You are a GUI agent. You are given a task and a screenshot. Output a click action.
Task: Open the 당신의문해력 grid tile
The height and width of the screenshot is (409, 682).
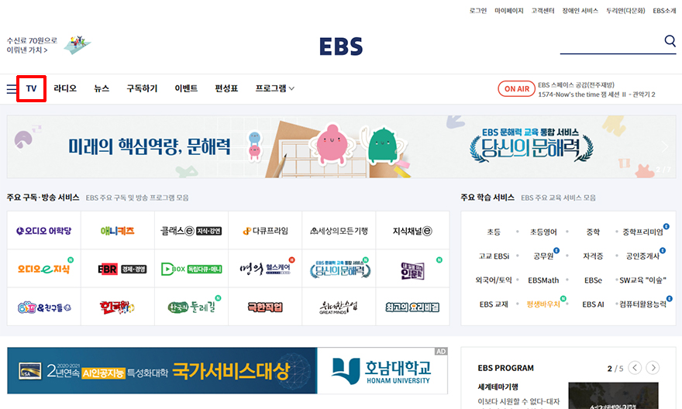tap(339, 269)
